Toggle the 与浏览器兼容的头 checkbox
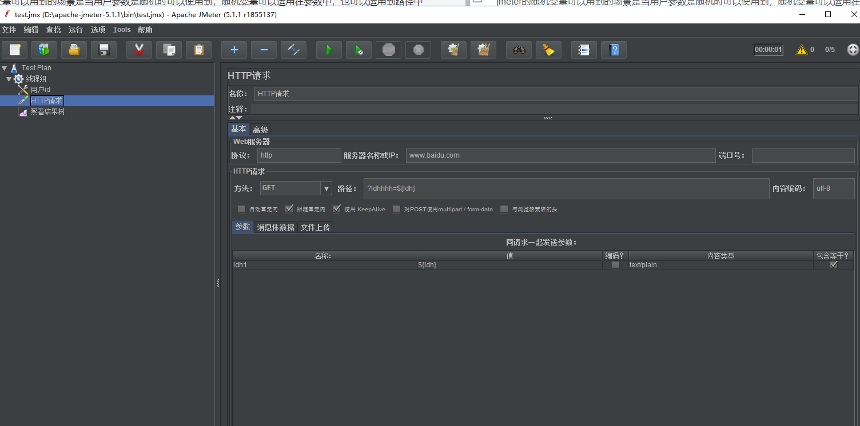Viewport: 860px width, 426px height. [504, 209]
